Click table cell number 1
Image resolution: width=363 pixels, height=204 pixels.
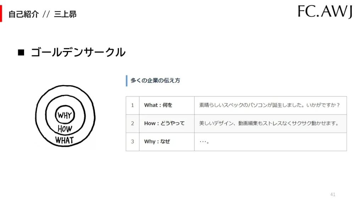pos(133,106)
